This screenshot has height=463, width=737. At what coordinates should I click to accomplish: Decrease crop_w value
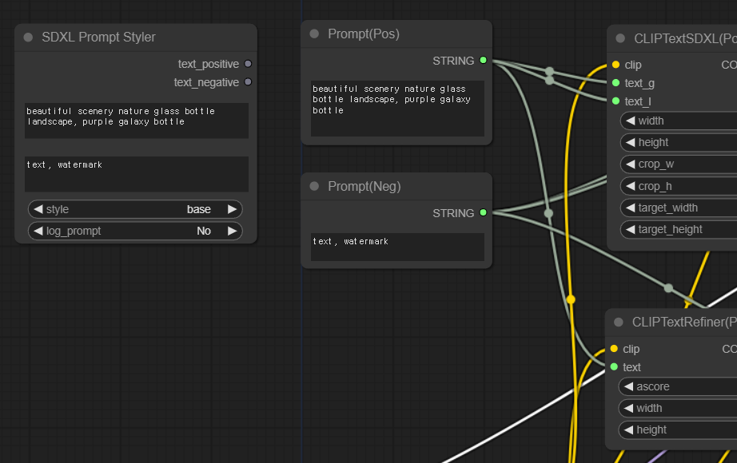631,164
